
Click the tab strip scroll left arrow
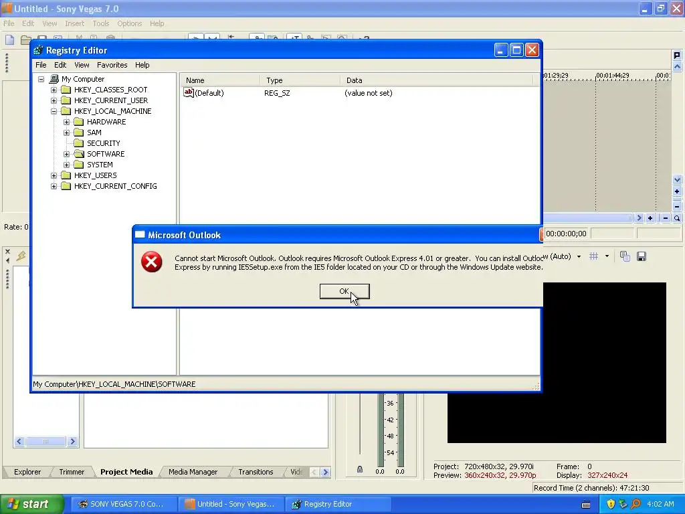[x=314, y=472]
